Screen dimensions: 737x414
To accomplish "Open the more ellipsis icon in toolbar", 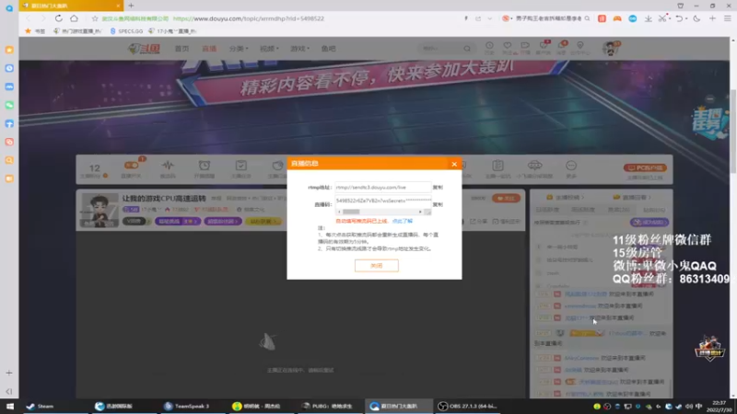I will coord(571,166).
